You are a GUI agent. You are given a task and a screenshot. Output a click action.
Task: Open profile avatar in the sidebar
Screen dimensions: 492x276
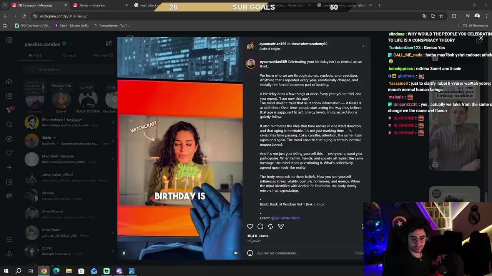[9, 196]
